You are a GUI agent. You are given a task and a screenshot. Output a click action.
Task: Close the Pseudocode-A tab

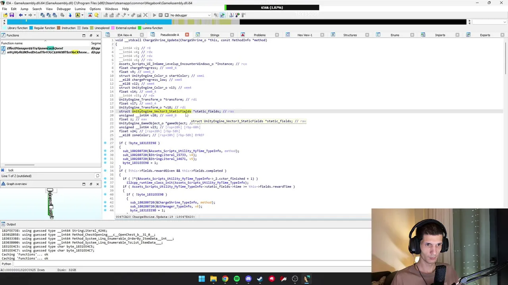coord(187,35)
